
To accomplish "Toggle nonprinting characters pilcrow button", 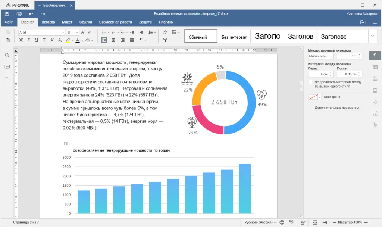I will pos(141,40).
